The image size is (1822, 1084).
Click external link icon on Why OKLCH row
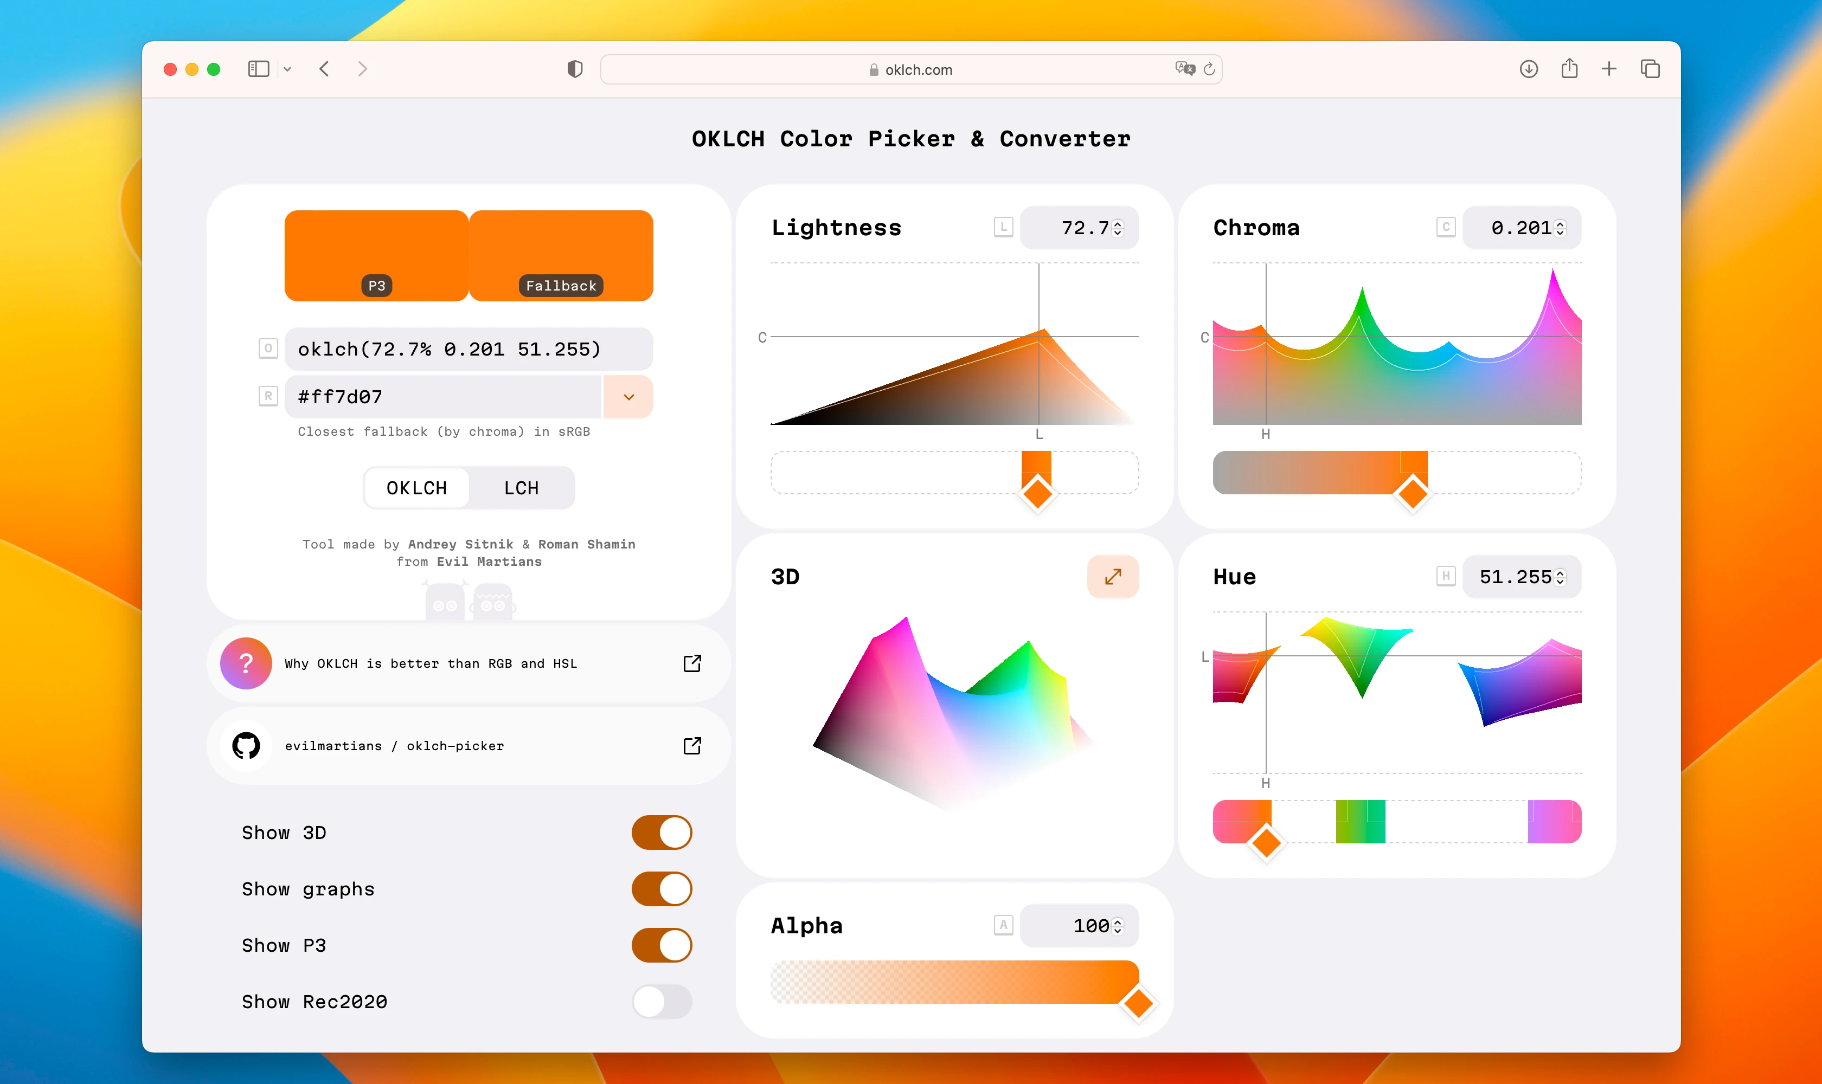(692, 663)
